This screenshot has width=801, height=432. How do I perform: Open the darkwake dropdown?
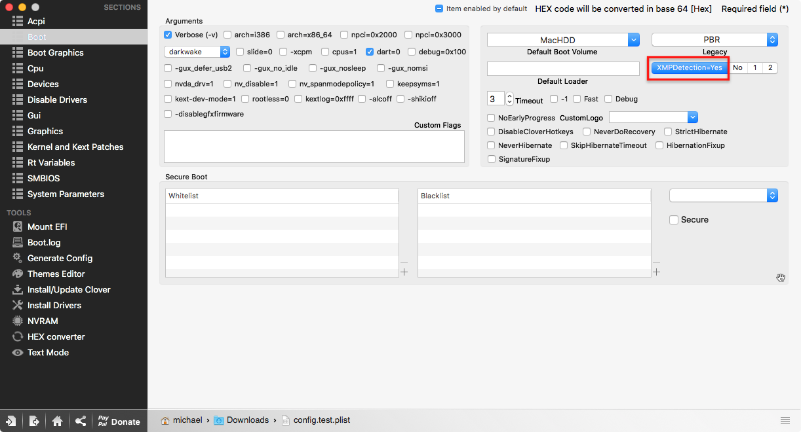click(197, 52)
